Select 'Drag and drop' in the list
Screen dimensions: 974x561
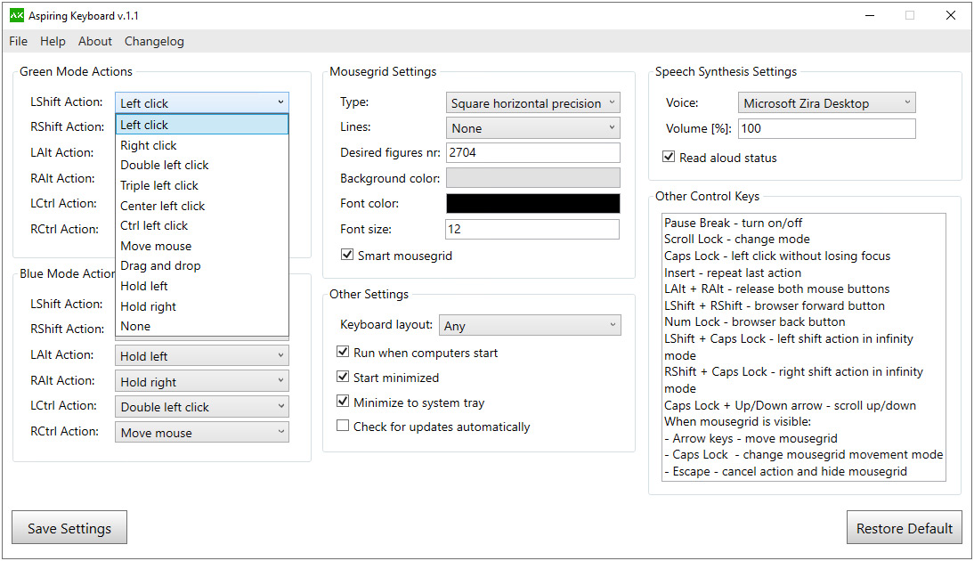[x=202, y=266]
